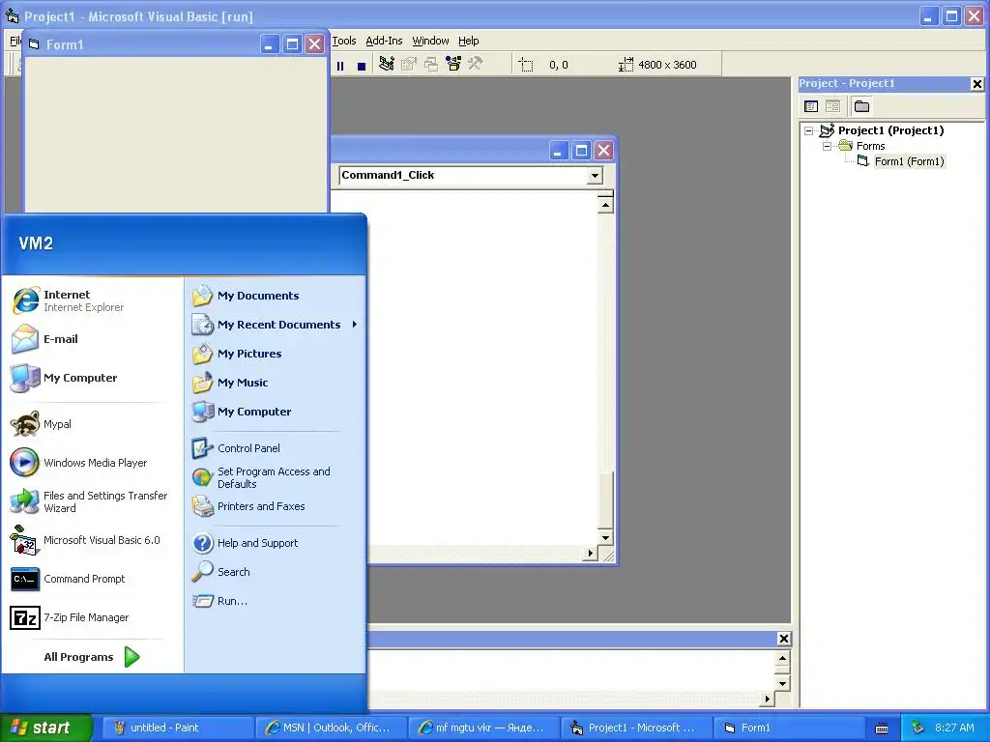The width and height of the screenshot is (990, 742).
Task: Open Command Prompt from Start menu
Action: (x=92, y=579)
